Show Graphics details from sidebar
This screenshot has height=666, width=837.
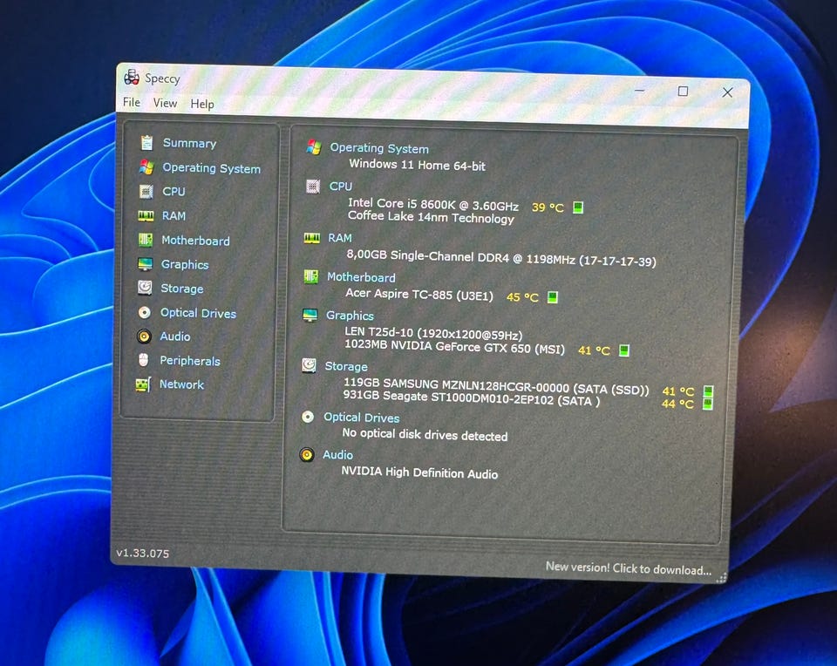185,265
